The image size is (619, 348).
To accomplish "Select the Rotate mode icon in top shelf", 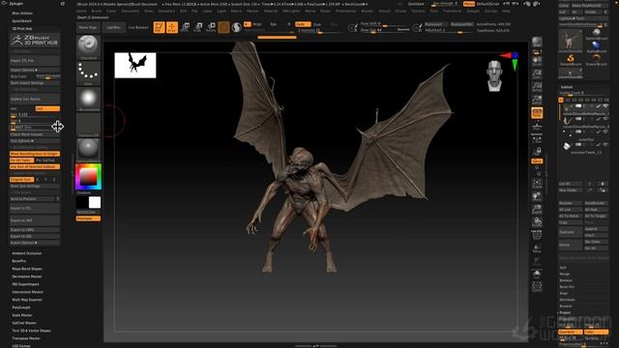I will (x=211, y=27).
